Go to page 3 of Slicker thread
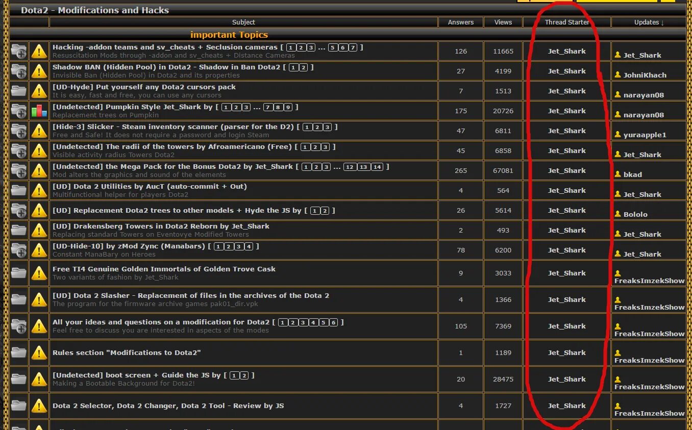This screenshot has width=692, height=430. click(327, 127)
